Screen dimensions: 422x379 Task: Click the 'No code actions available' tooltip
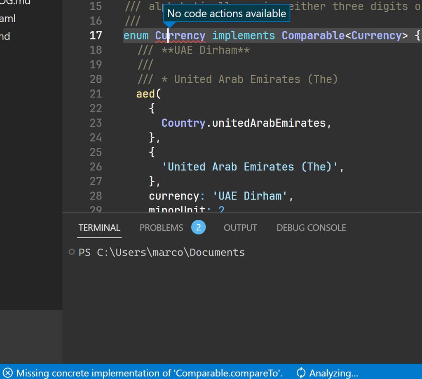click(227, 14)
